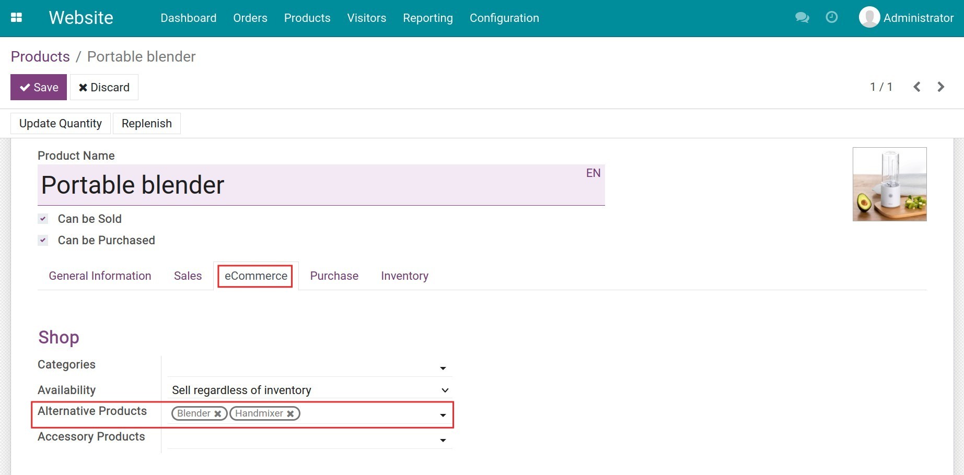Image resolution: width=964 pixels, height=475 pixels.
Task: Open the apps grid menu icon
Action: coord(16,18)
